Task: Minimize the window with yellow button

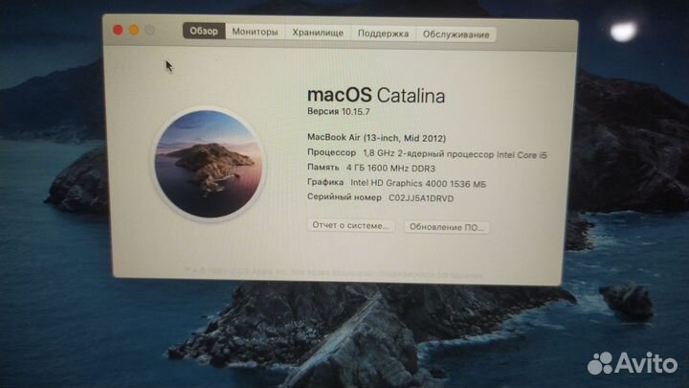Action: (x=134, y=30)
